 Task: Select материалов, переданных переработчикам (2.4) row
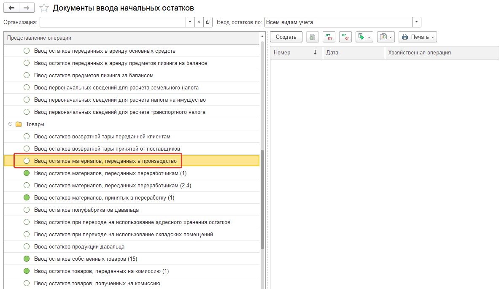[x=132, y=186]
